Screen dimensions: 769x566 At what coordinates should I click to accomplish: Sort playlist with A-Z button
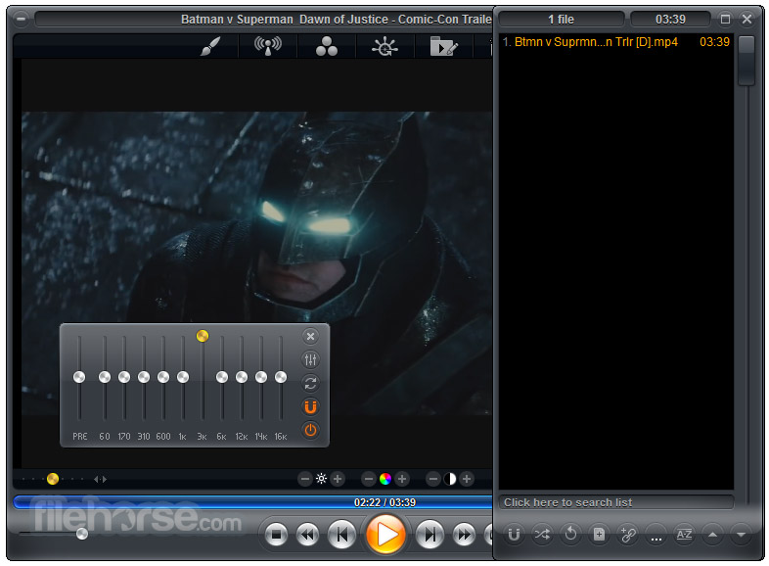click(684, 534)
